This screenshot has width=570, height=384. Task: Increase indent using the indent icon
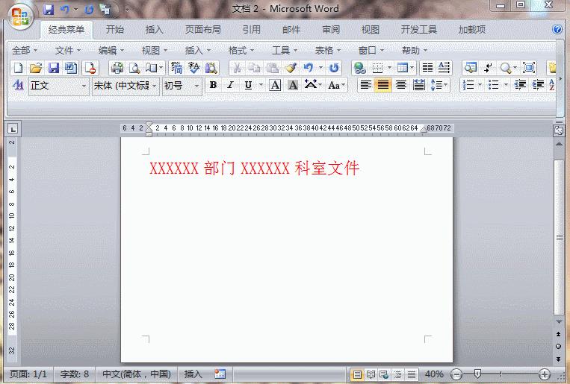538,86
